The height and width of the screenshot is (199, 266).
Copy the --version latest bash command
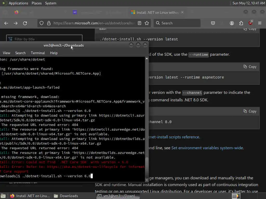tap(250, 29)
